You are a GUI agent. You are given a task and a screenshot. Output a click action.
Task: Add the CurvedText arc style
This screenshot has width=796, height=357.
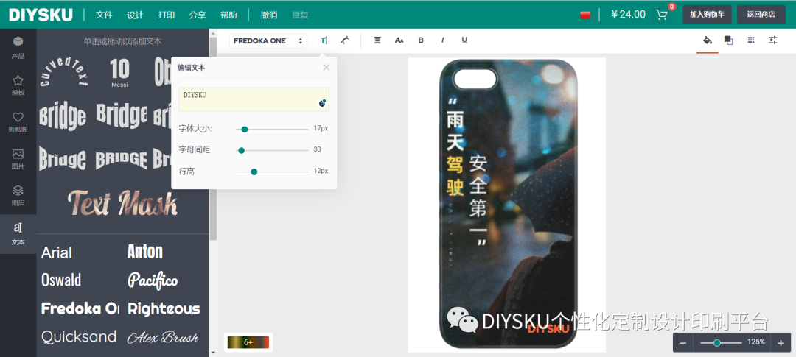(64, 71)
